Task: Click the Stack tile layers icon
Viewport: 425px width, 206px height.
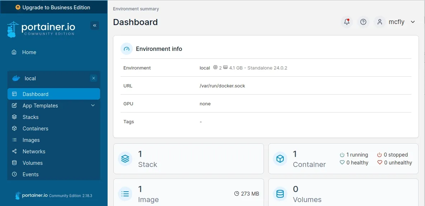Action: [x=125, y=159]
